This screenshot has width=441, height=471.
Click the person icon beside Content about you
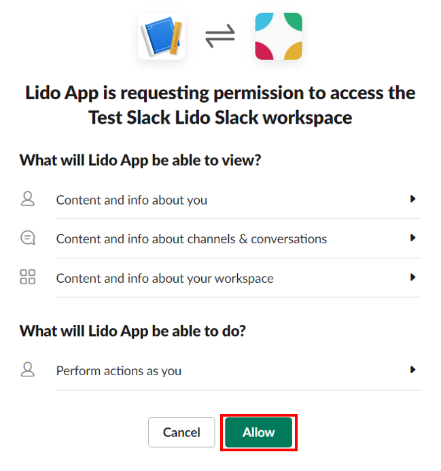click(x=28, y=199)
